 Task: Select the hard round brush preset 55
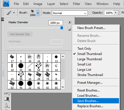click(x=21, y=67)
